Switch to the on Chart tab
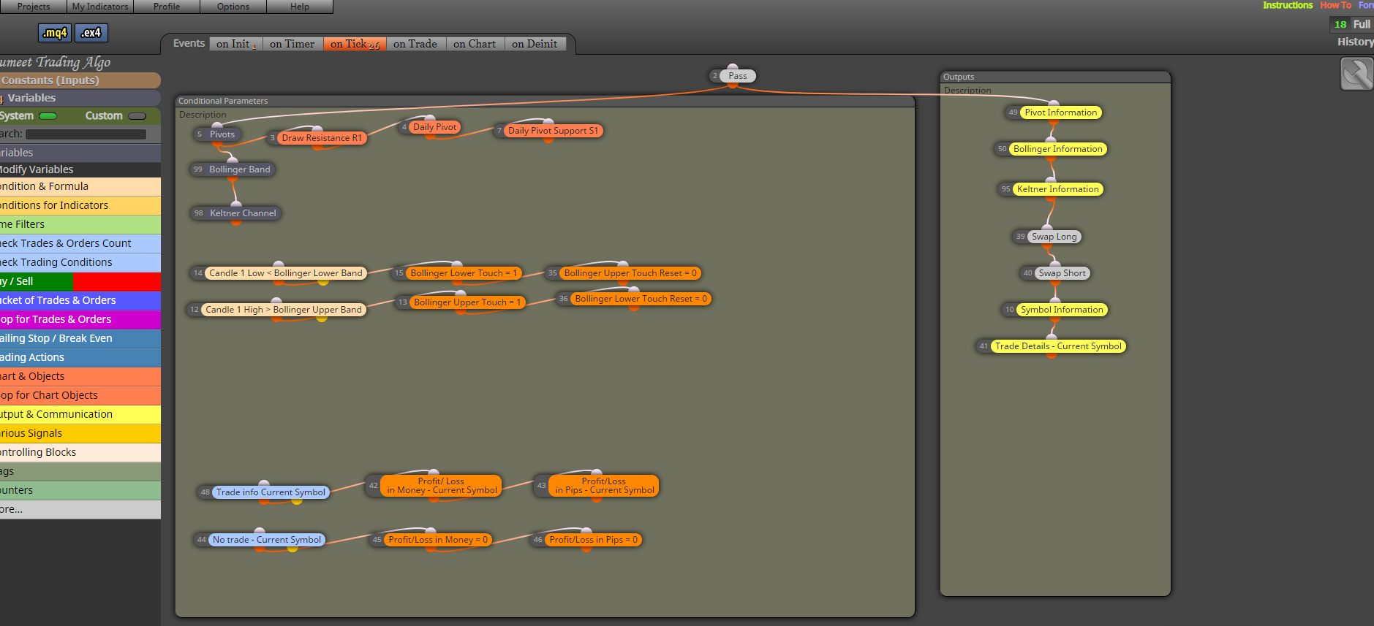1374x626 pixels. [475, 44]
